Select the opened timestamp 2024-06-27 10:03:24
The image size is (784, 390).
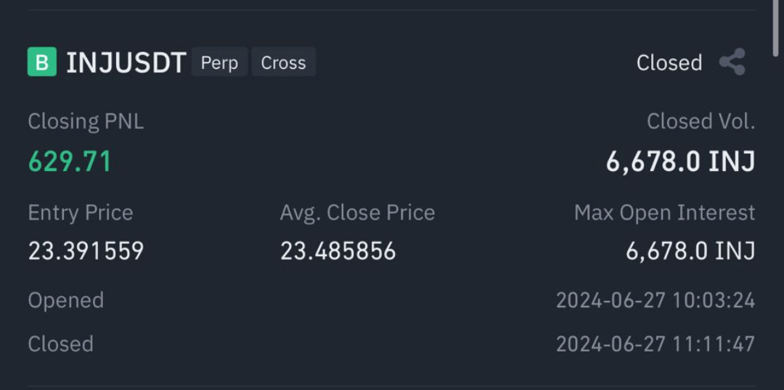coord(656,301)
